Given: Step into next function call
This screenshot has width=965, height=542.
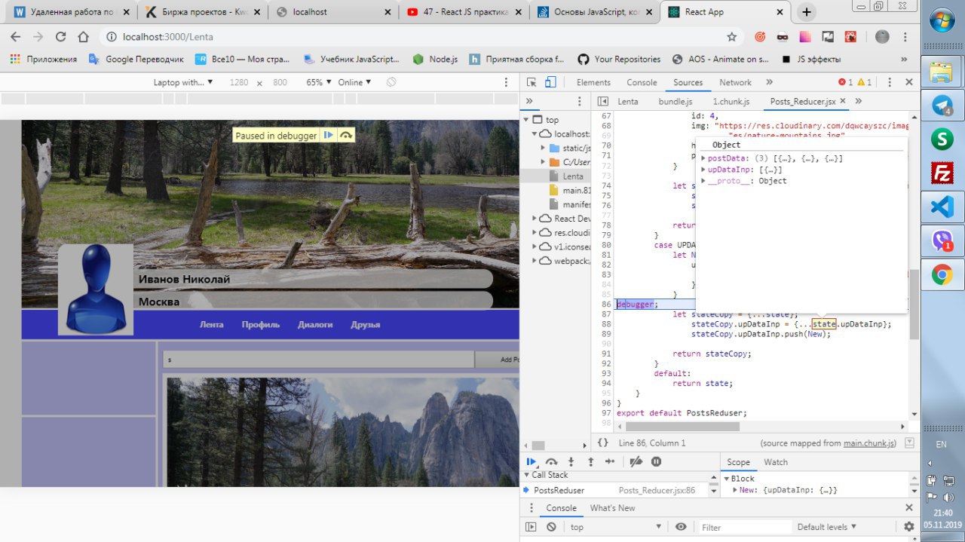Looking at the screenshot, I should click(571, 462).
